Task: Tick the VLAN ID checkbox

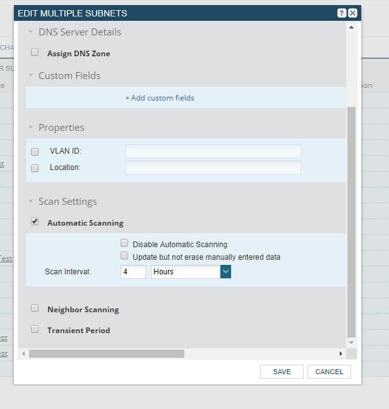Action: [35, 152]
